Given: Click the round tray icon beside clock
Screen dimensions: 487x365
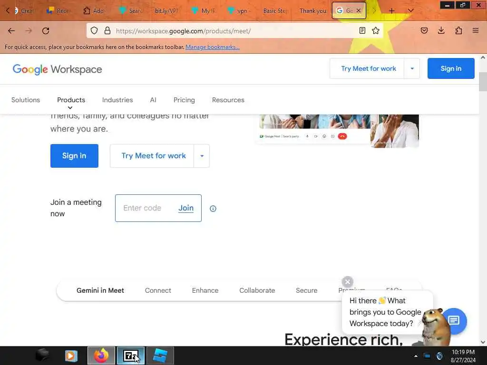Looking at the screenshot, I should click(x=439, y=356).
